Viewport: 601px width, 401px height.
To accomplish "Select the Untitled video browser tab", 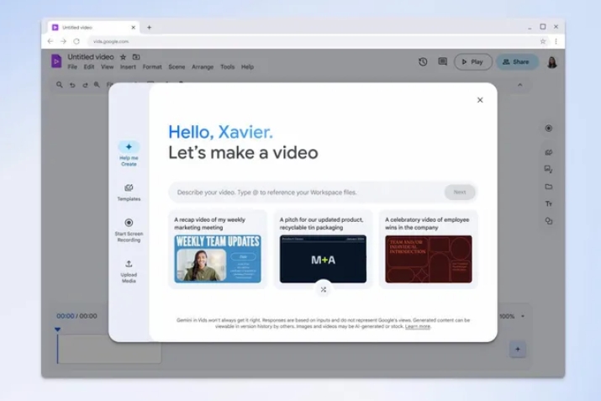I will tap(93, 27).
